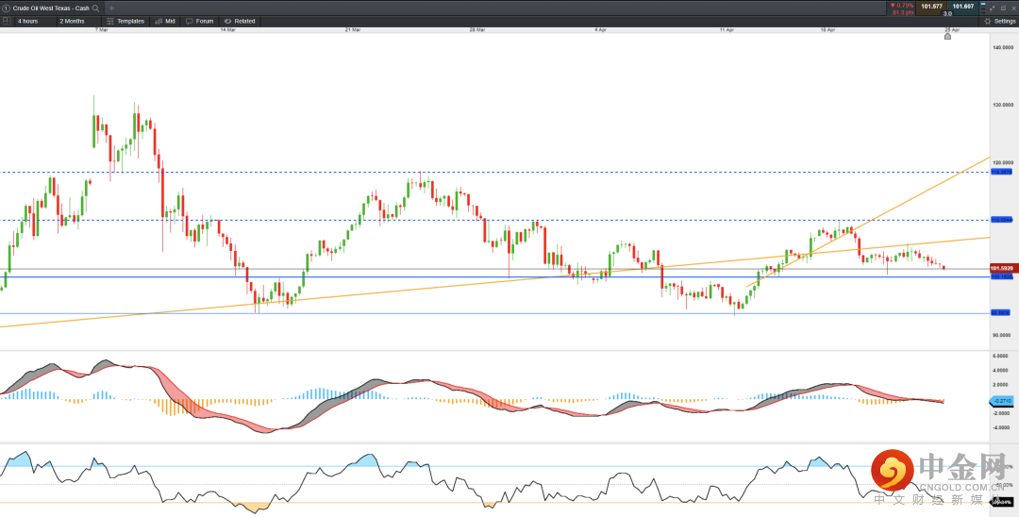The height and width of the screenshot is (517, 1019).
Task: Click the 3.0 spread value
Action: [947, 13]
